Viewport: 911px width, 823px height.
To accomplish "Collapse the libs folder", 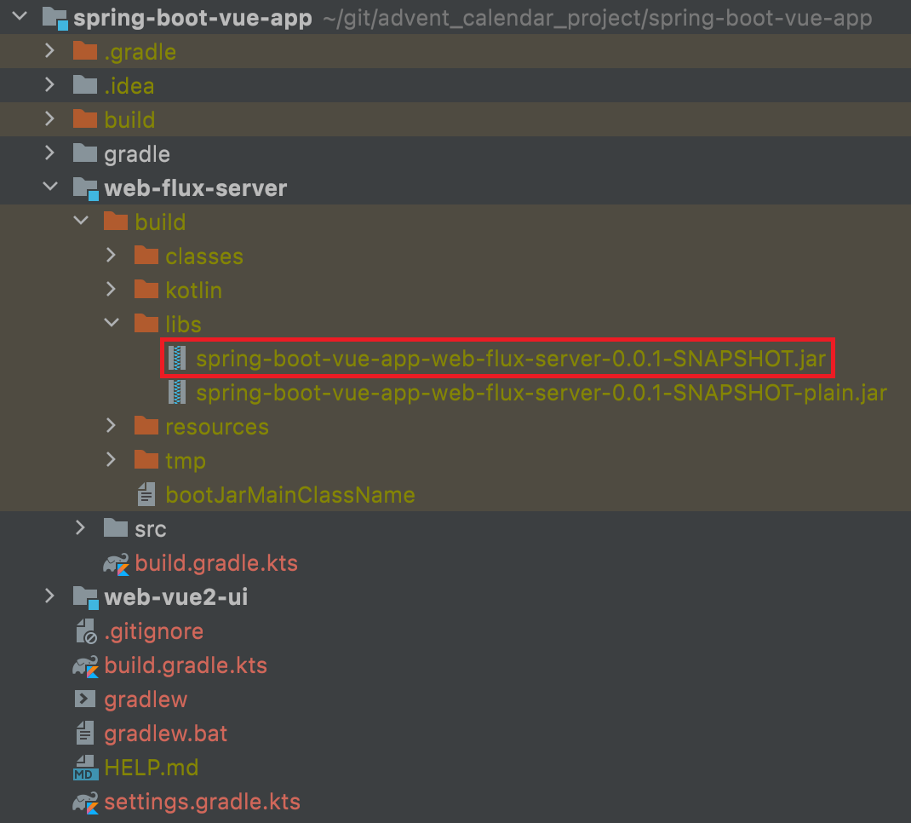I will coord(112,324).
